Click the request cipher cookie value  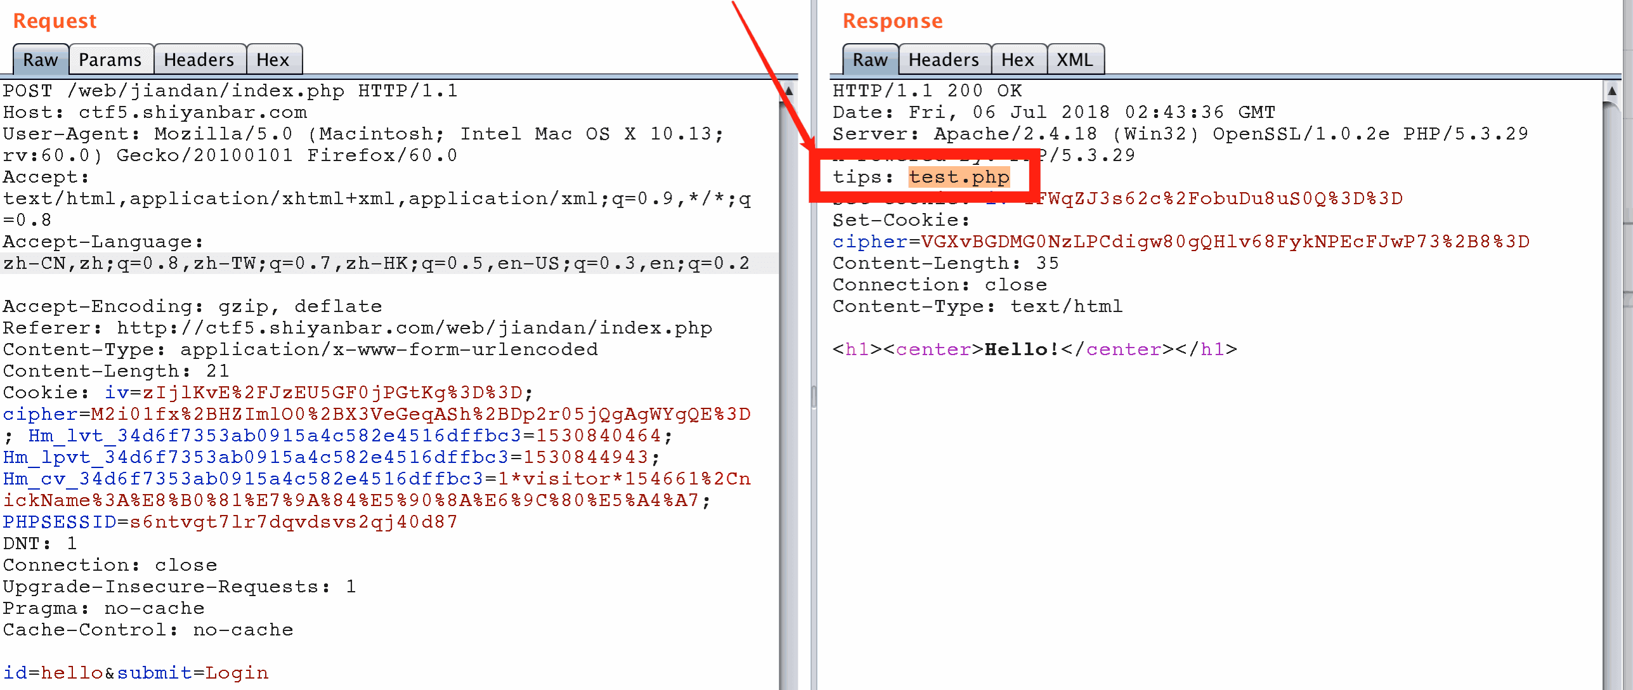click(x=420, y=414)
